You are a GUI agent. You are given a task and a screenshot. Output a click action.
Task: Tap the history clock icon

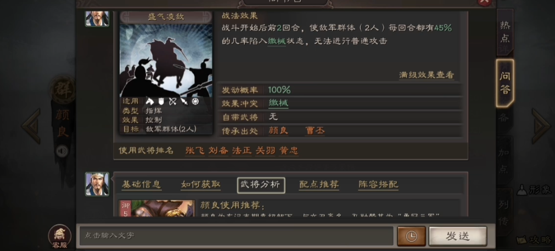pyautogui.click(x=411, y=236)
